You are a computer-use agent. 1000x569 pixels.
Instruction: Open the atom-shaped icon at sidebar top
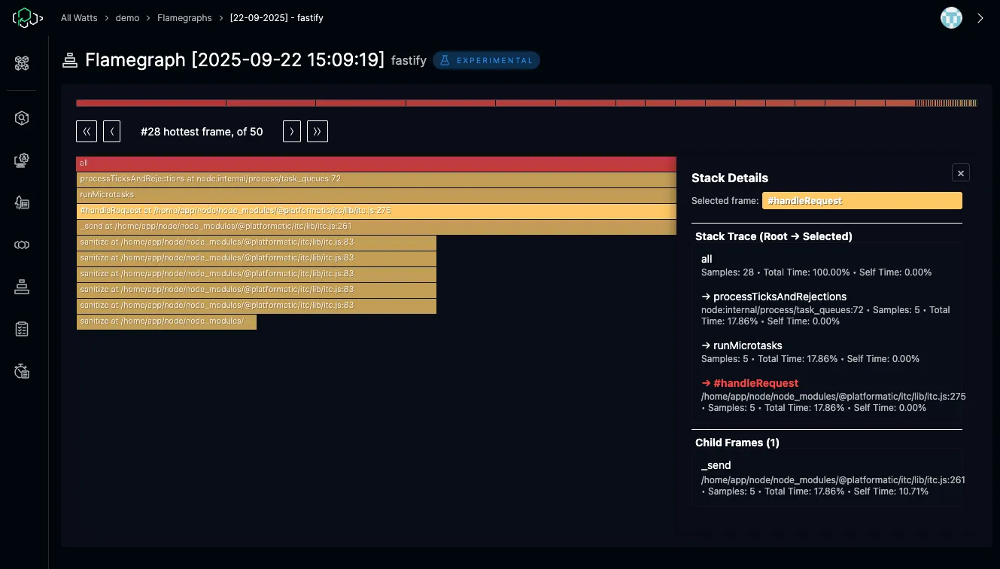click(x=22, y=63)
